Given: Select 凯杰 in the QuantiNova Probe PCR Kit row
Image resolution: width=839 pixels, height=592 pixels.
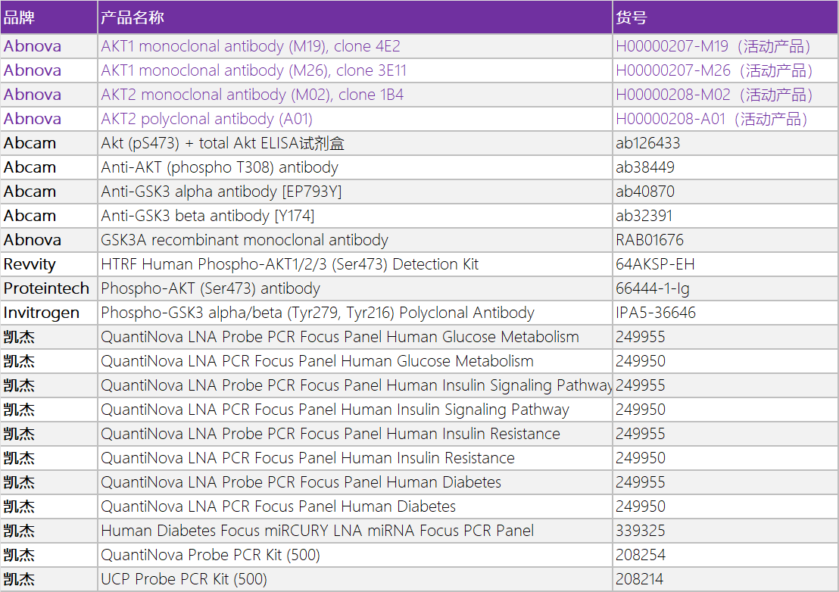Looking at the screenshot, I should click(x=48, y=555).
